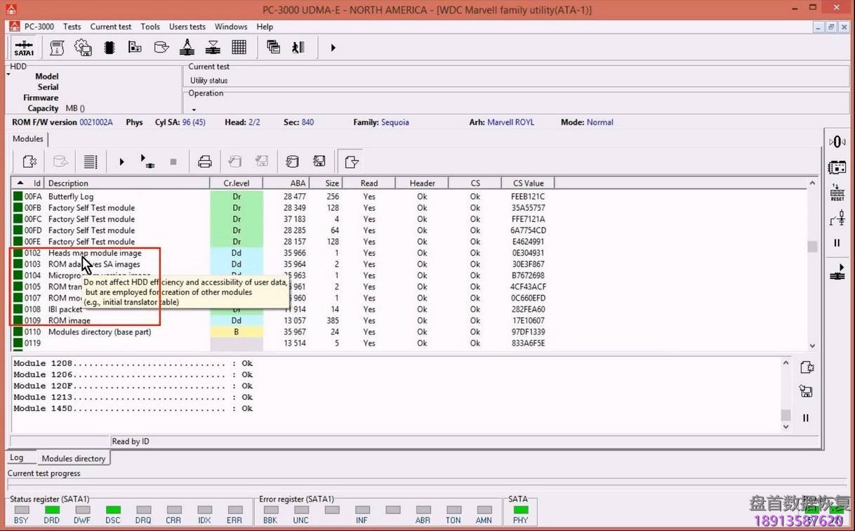Select the Butterfly Log module row
Screen dimensions: 855x531
[71, 197]
